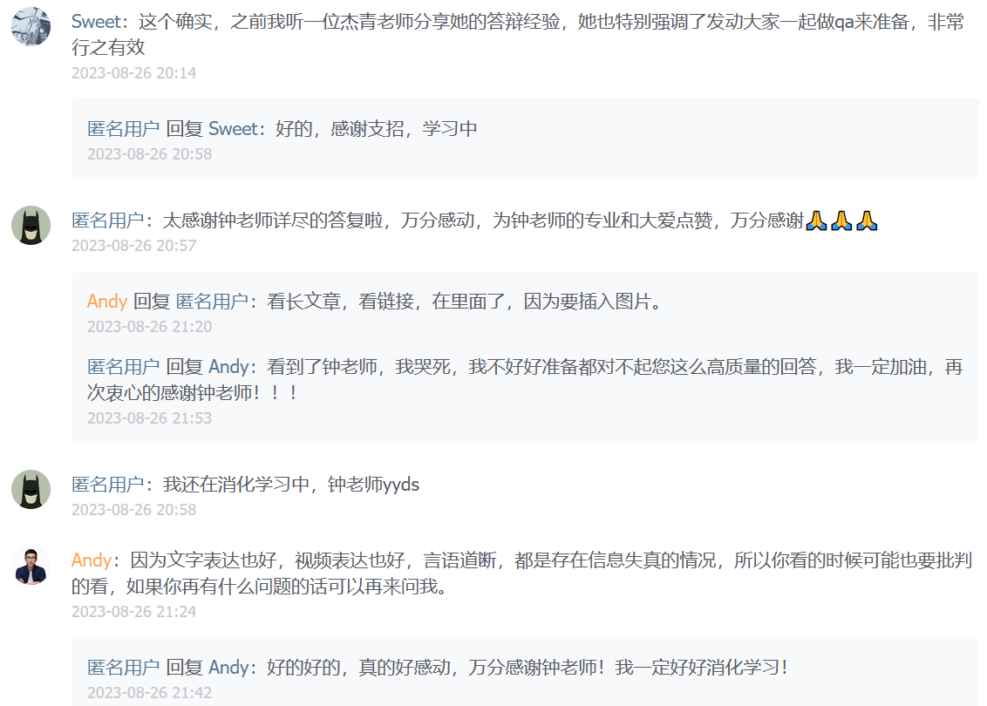Click Sweet name in 回复 Sweet reply

(234, 128)
